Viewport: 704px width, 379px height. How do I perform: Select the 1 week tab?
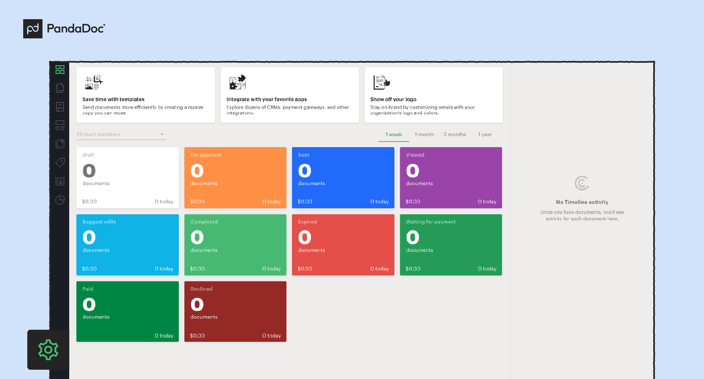point(394,135)
